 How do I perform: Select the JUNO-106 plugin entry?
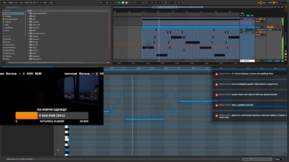[36, 25]
